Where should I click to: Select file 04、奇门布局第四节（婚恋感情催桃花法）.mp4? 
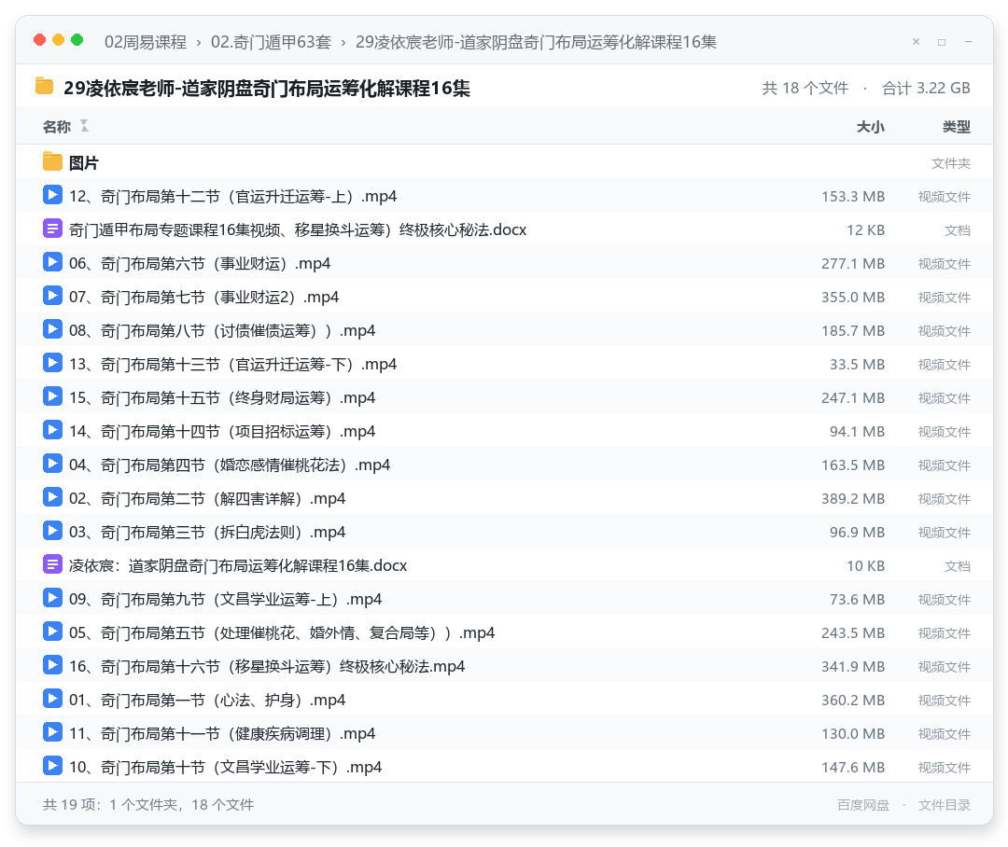pos(230,465)
